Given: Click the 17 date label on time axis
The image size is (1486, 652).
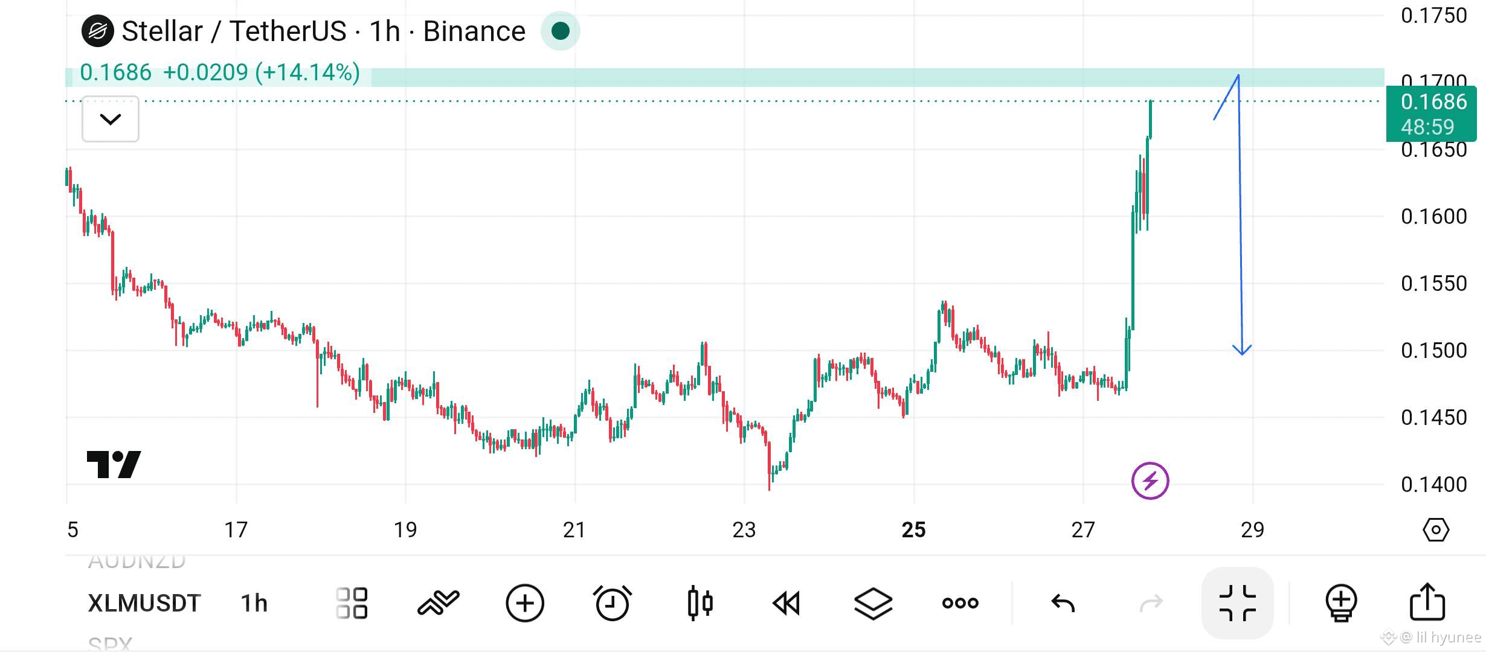Looking at the screenshot, I should click(x=236, y=530).
